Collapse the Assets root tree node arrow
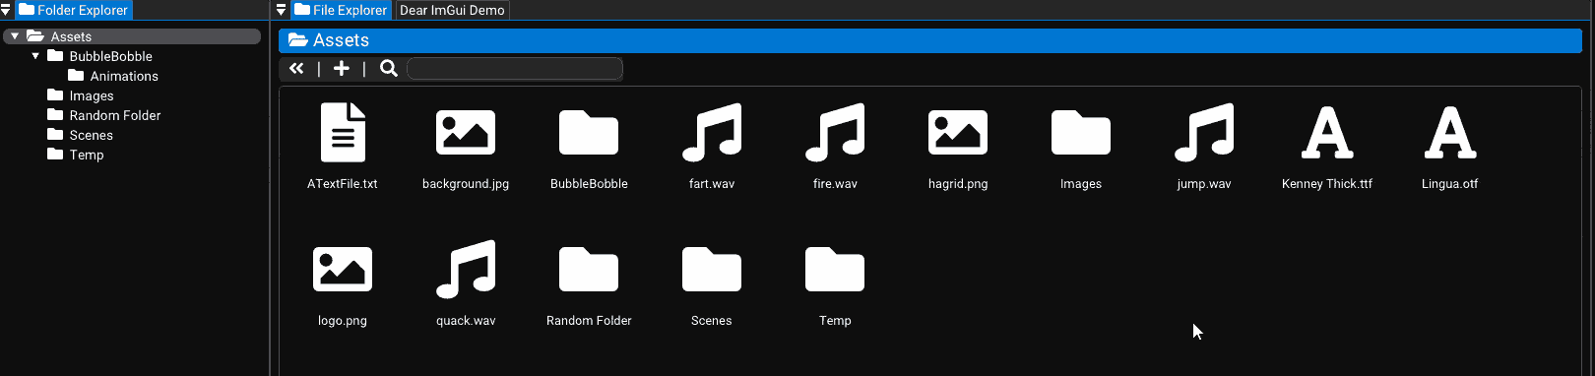Image resolution: width=1595 pixels, height=376 pixels. click(15, 36)
